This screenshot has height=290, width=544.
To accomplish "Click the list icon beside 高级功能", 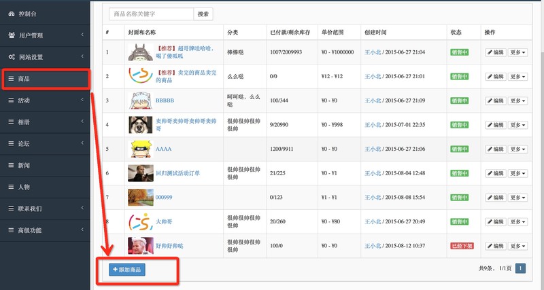I will pos(11,230).
